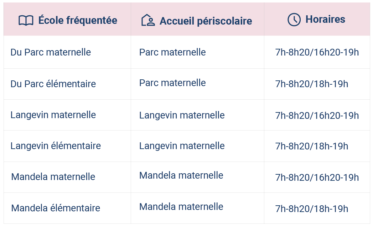The image size is (373, 227).
Task: Click the clock icon beside Horaires
Action: point(294,20)
